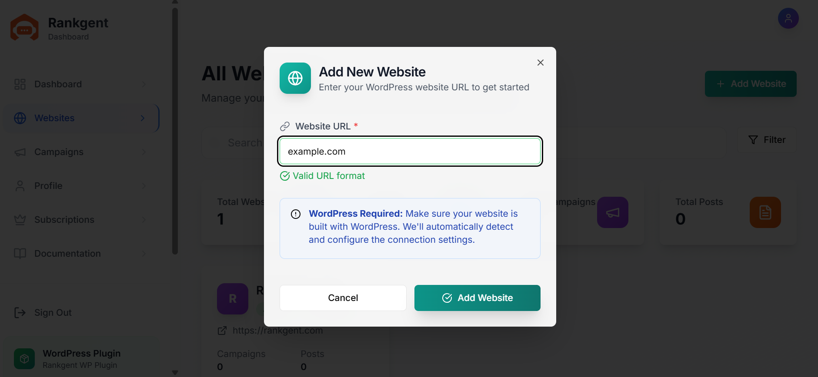818x377 pixels.
Task: Click the globe icon in dialog header
Action: 295,78
